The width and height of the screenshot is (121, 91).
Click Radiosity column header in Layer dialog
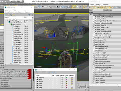(x=72, y=76)
